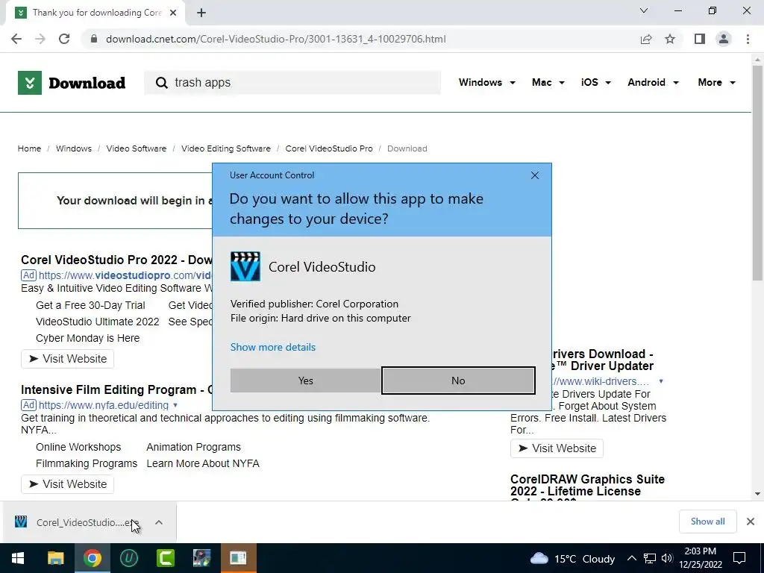Click the tab search chevron in title bar
764x573 pixels.
pos(644,10)
